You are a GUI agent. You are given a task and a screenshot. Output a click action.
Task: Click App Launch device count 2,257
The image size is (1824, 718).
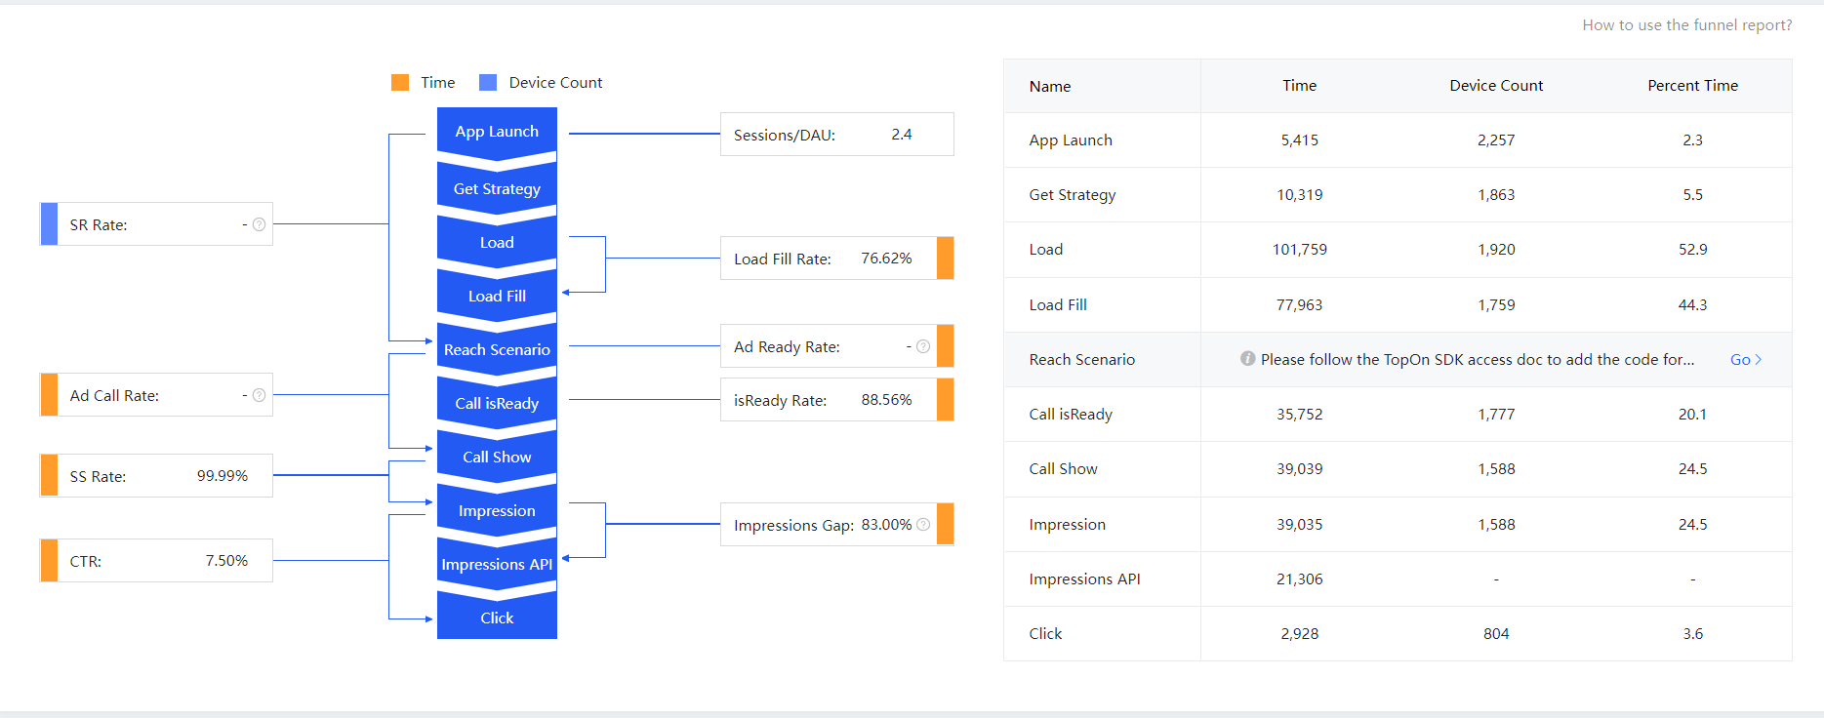coord(1496,140)
